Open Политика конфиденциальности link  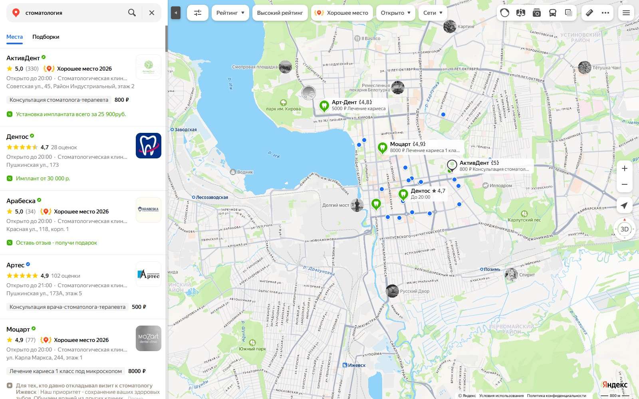tap(557, 396)
